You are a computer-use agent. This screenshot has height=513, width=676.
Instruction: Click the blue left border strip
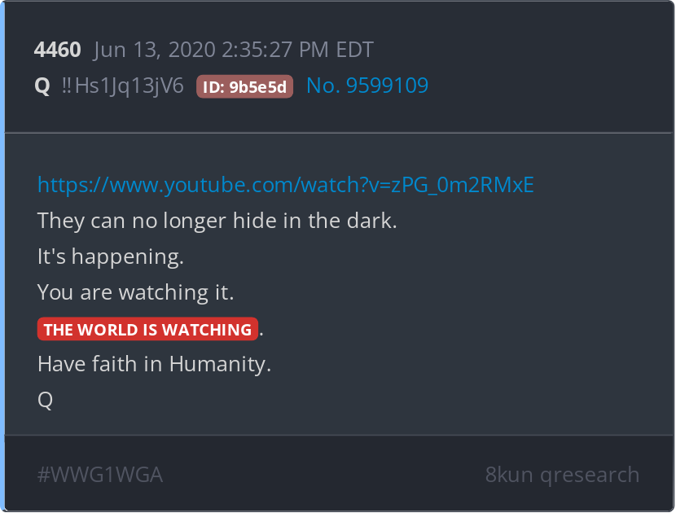(2, 256)
